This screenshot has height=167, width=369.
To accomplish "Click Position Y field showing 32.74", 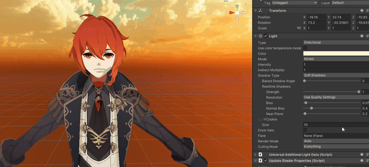I will tap(341, 17).
